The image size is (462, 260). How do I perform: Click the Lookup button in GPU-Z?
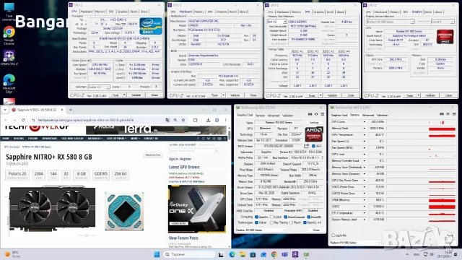point(314,122)
